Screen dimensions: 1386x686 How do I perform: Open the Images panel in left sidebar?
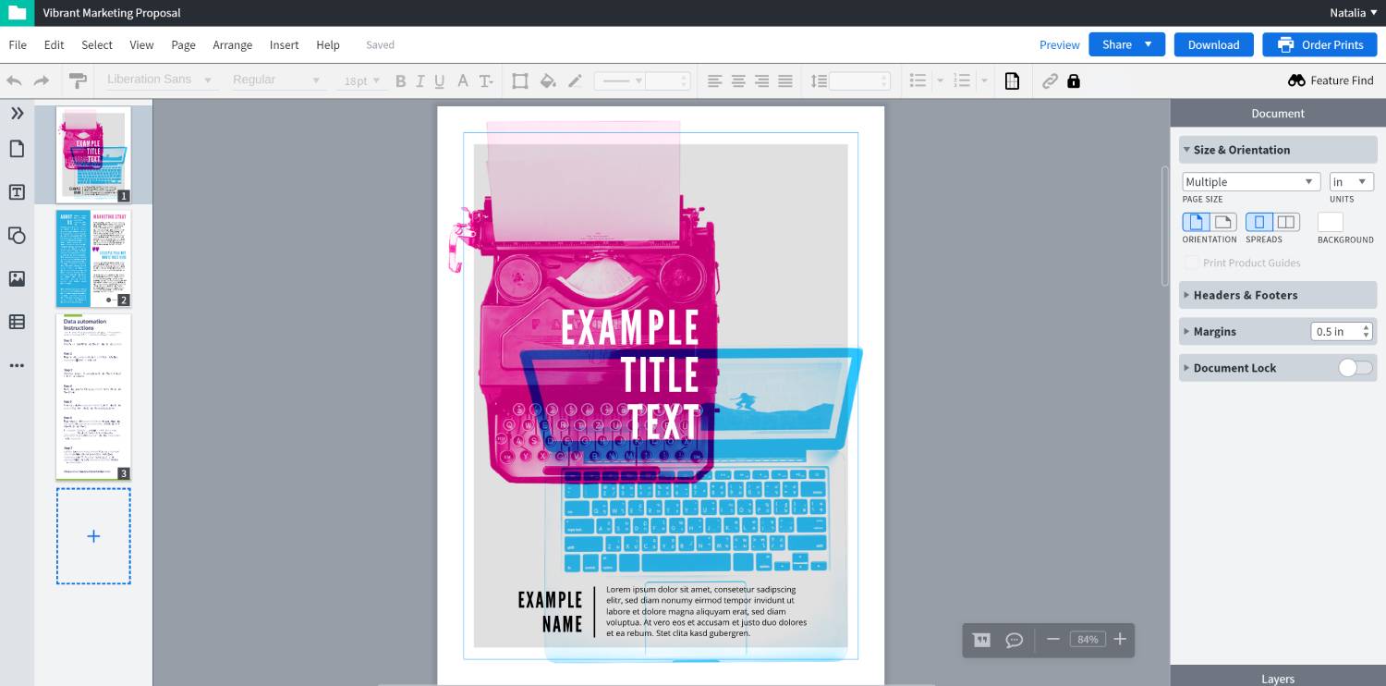(17, 278)
